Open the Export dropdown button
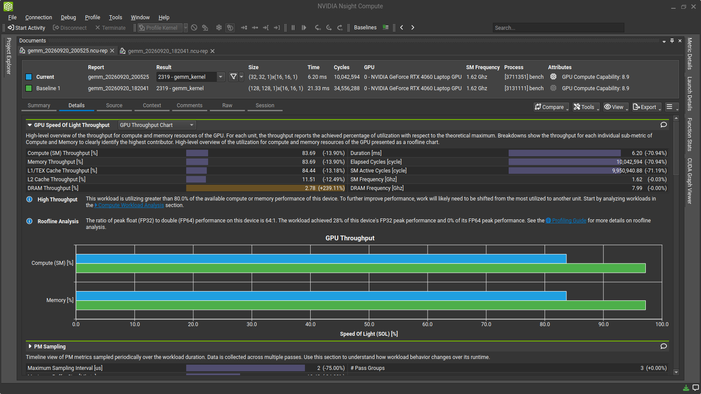The image size is (701, 394). click(x=647, y=107)
